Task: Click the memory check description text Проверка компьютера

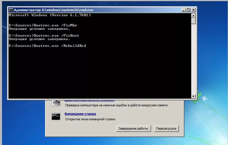Action: pos(116,105)
